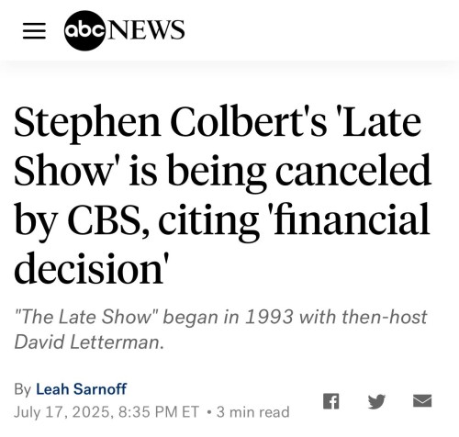Screen dimensions: 459x437
Task: Select the word 'CBS' in headline
Action: tap(106, 219)
